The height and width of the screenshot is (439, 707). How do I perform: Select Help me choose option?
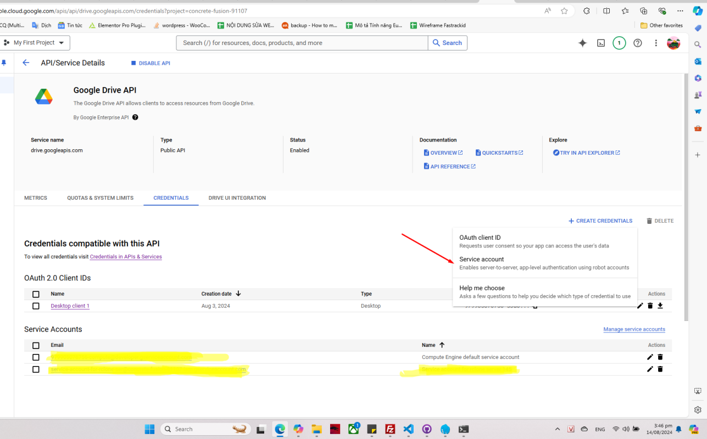click(544, 291)
